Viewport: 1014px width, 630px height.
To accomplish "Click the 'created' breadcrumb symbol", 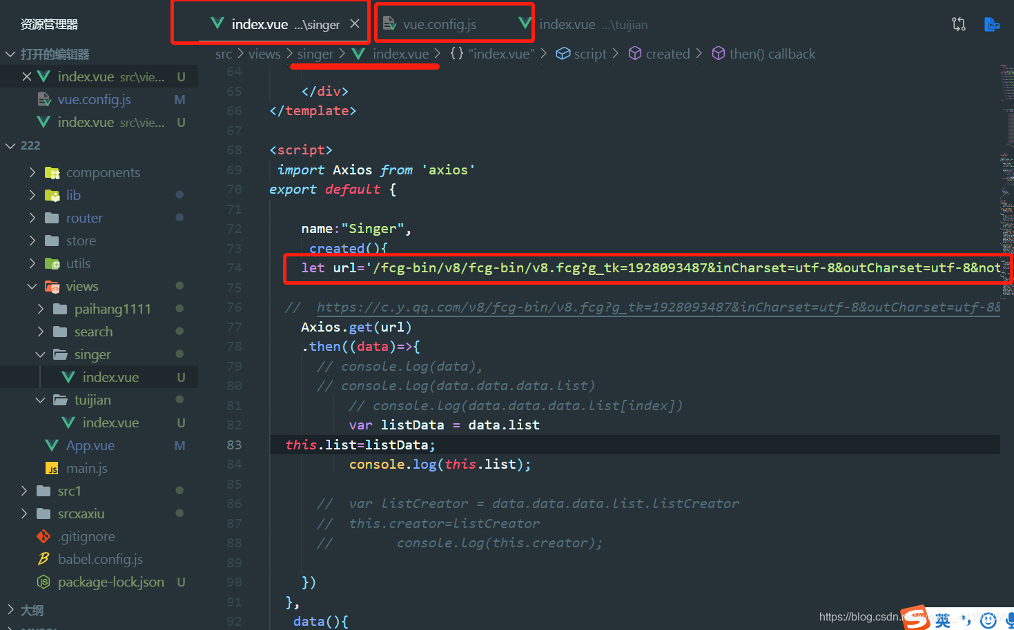I will pos(667,54).
